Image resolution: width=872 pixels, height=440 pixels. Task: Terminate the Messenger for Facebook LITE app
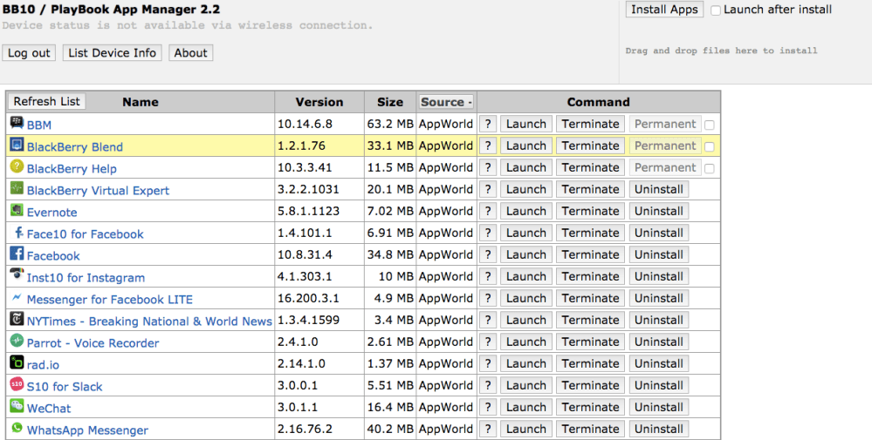pyautogui.click(x=590, y=298)
